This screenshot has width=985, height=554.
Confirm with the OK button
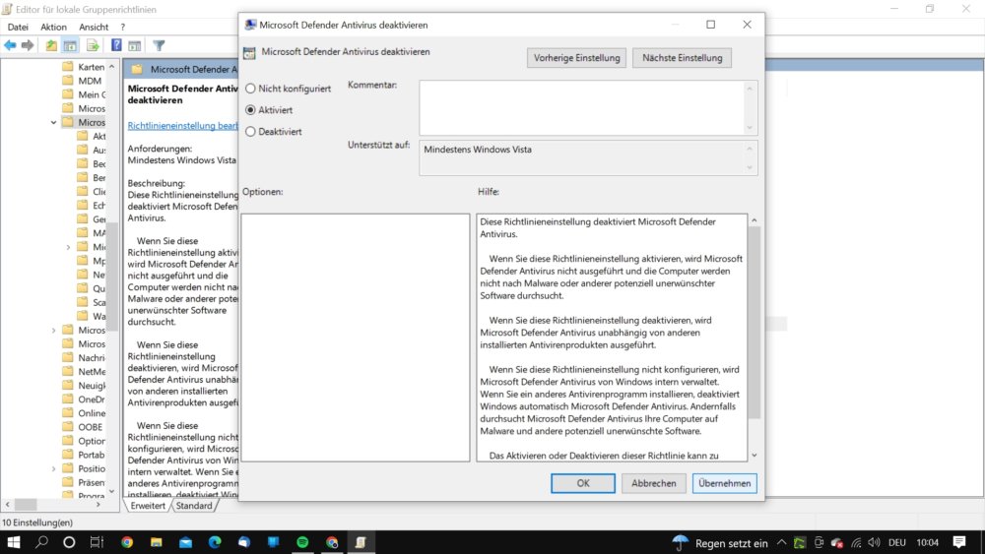(583, 483)
